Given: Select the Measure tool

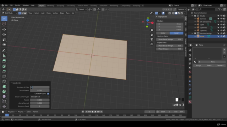Looking at the screenshot, I should click(4, 55).
